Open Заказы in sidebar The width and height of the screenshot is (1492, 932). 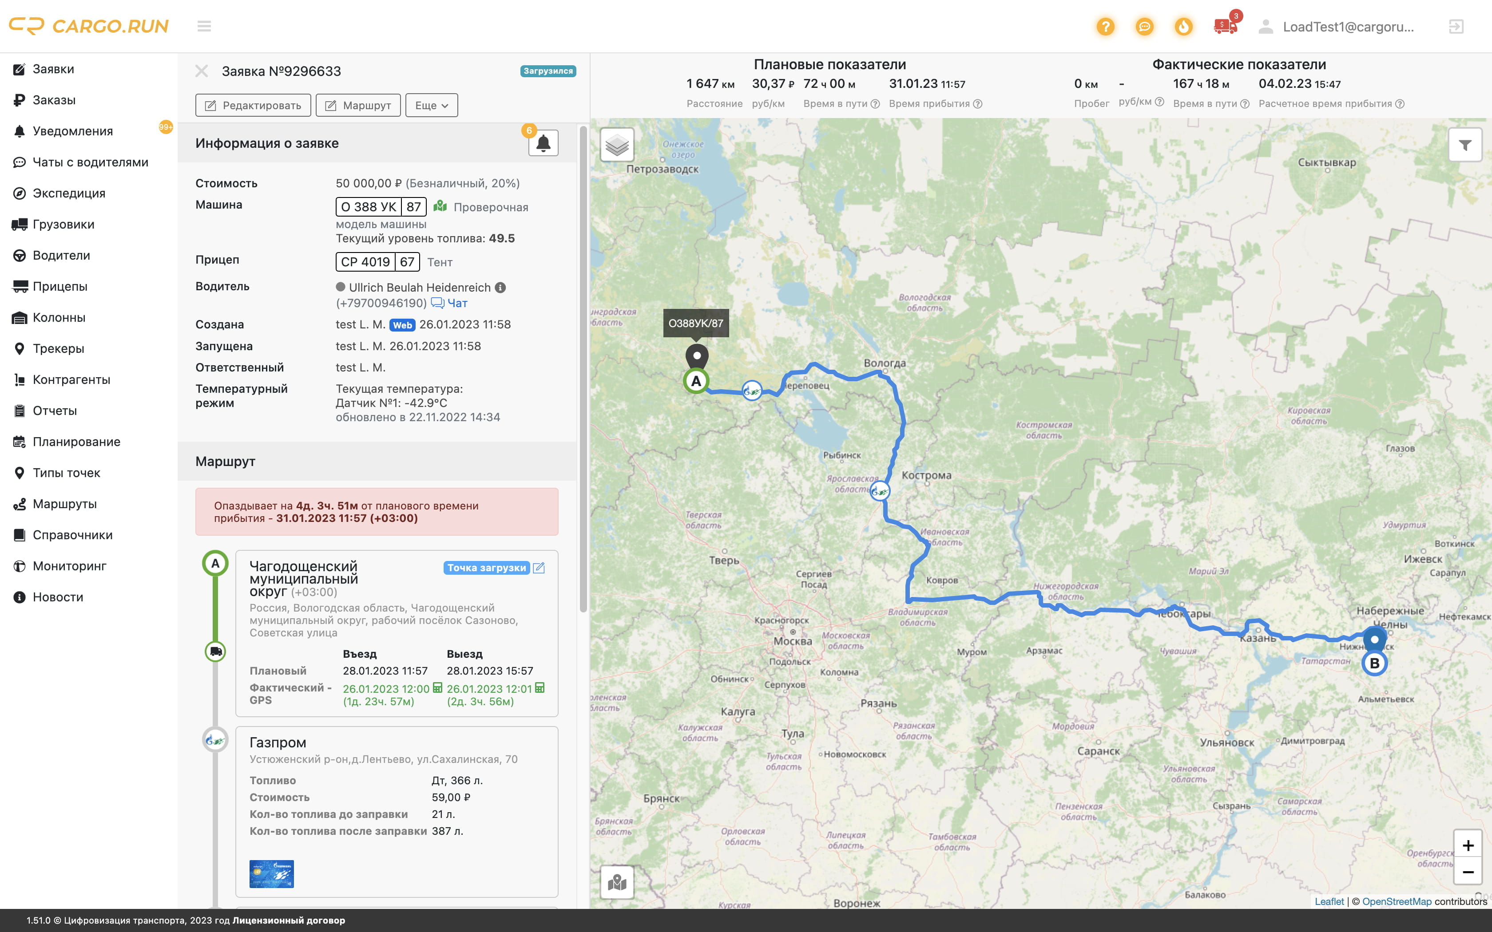pyautogui.click(x=54, y=100)
